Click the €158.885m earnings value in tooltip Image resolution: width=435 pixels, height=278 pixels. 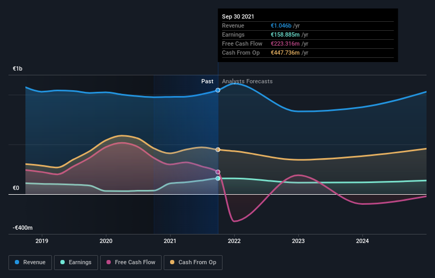285,34
